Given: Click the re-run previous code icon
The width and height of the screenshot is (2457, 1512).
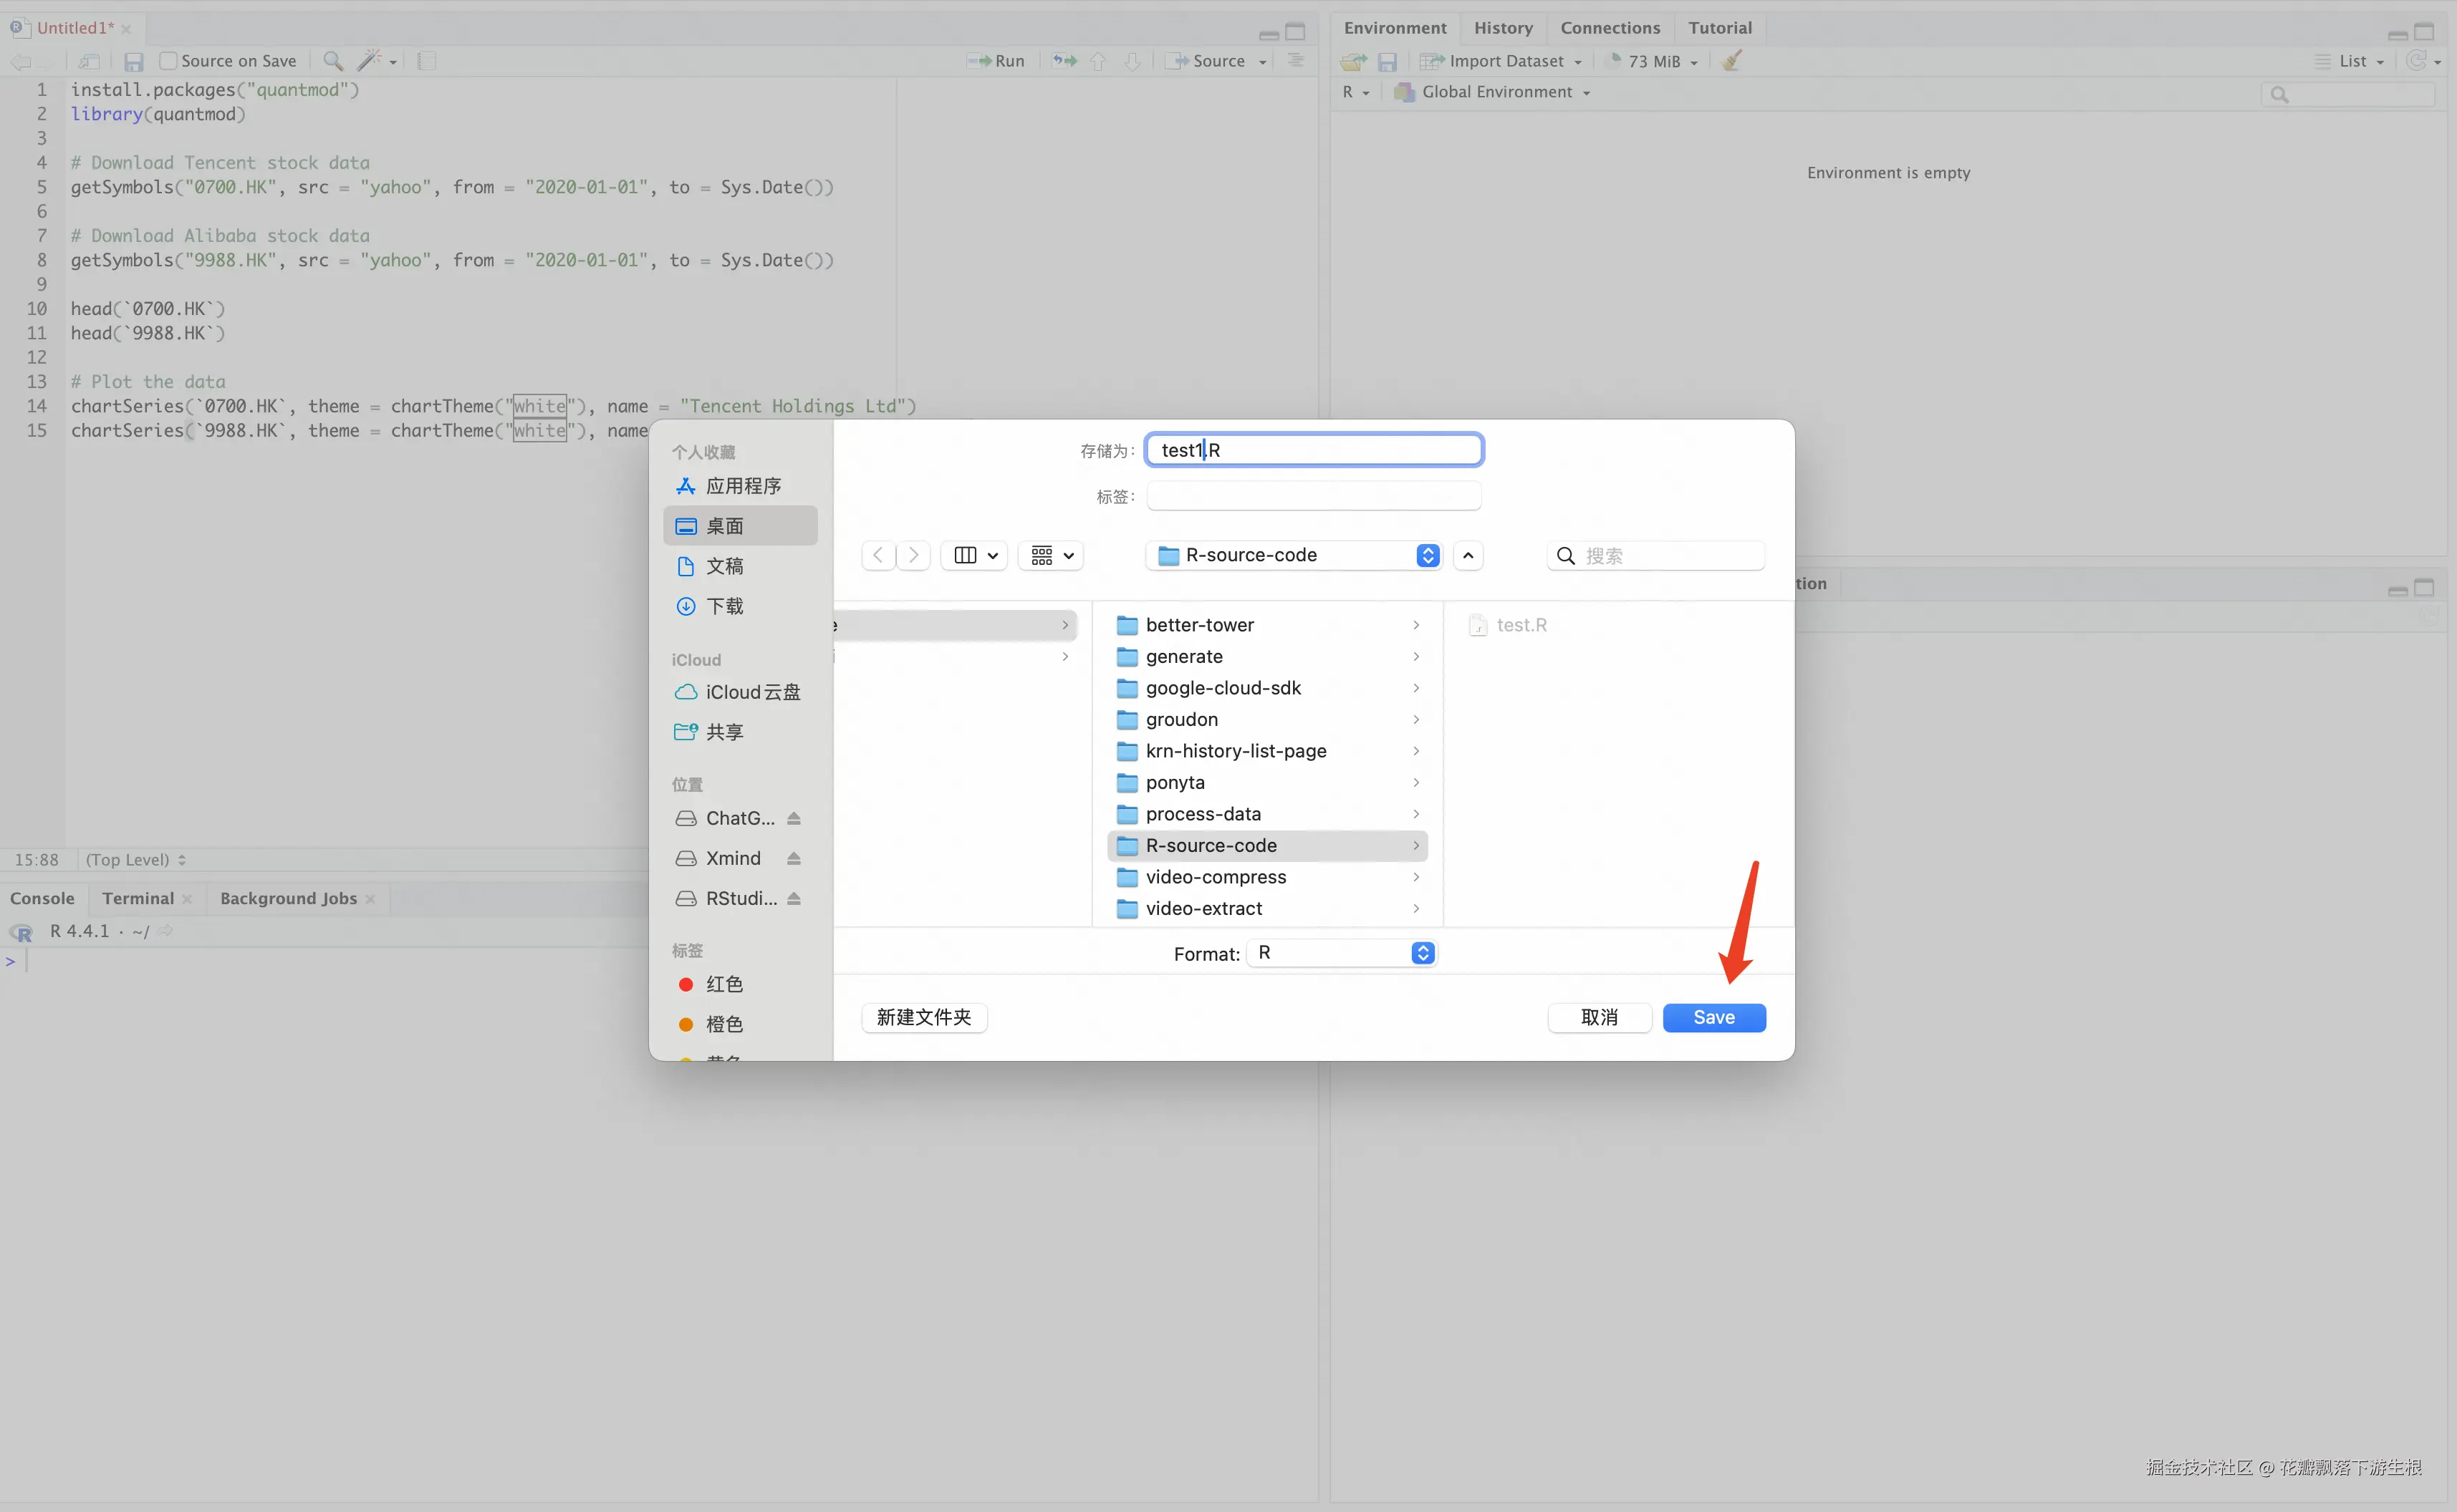Looking at the screenshot, I should tap(1064, 61).
